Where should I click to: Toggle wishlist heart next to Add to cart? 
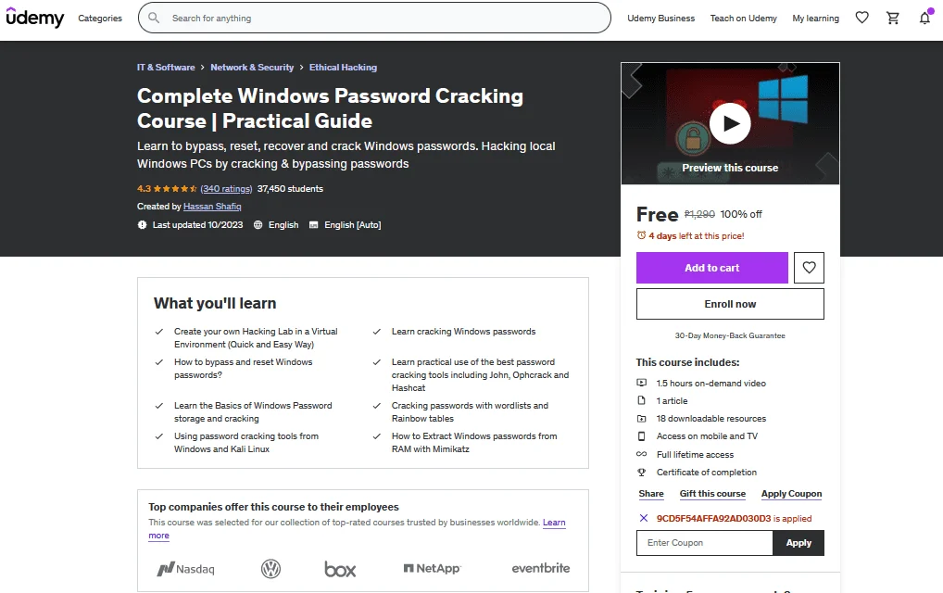coord(809,268)
